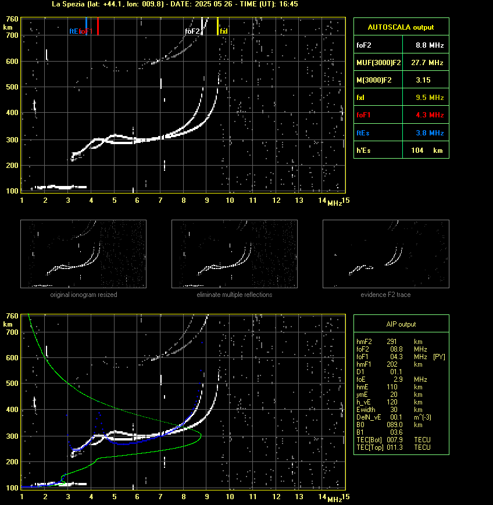Click the B1 03.6 row
The width and height of the screenshot is (493, 505).
click(379, 432)
